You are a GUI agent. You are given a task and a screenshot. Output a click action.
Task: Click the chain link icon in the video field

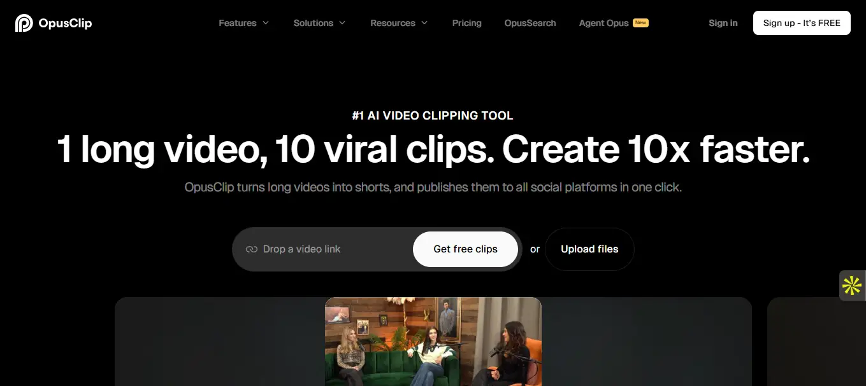(x=251, y=249)
